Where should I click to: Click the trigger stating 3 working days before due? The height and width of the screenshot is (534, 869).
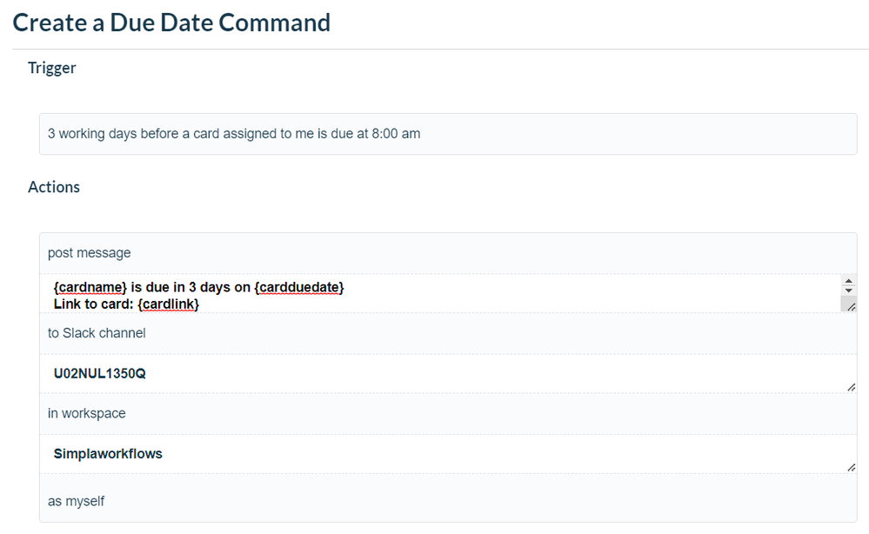(x=235, y=134)
